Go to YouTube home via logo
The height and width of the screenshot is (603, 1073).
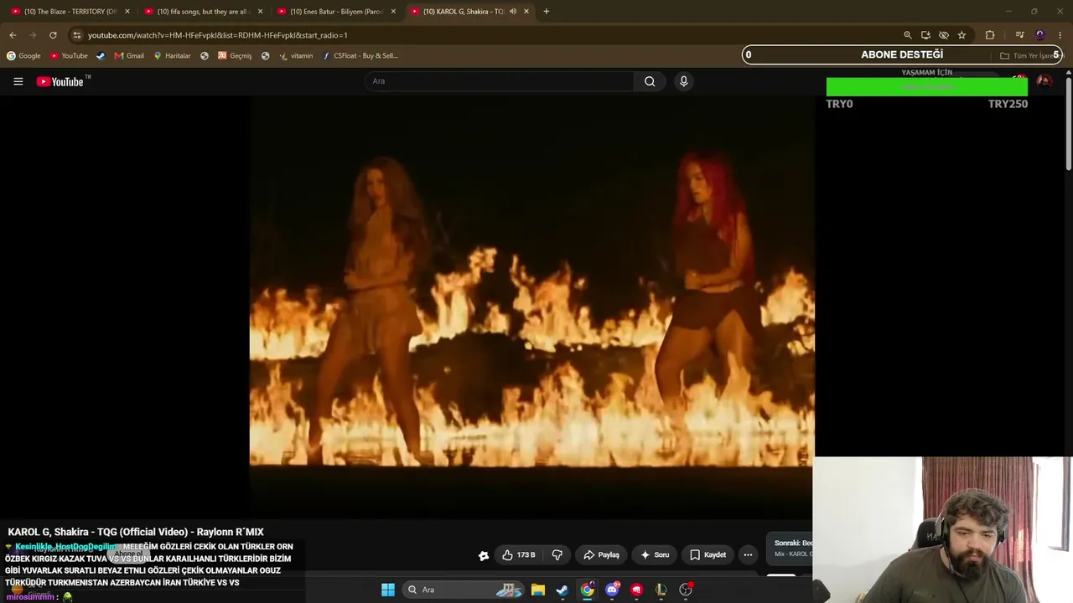point(60,81)
